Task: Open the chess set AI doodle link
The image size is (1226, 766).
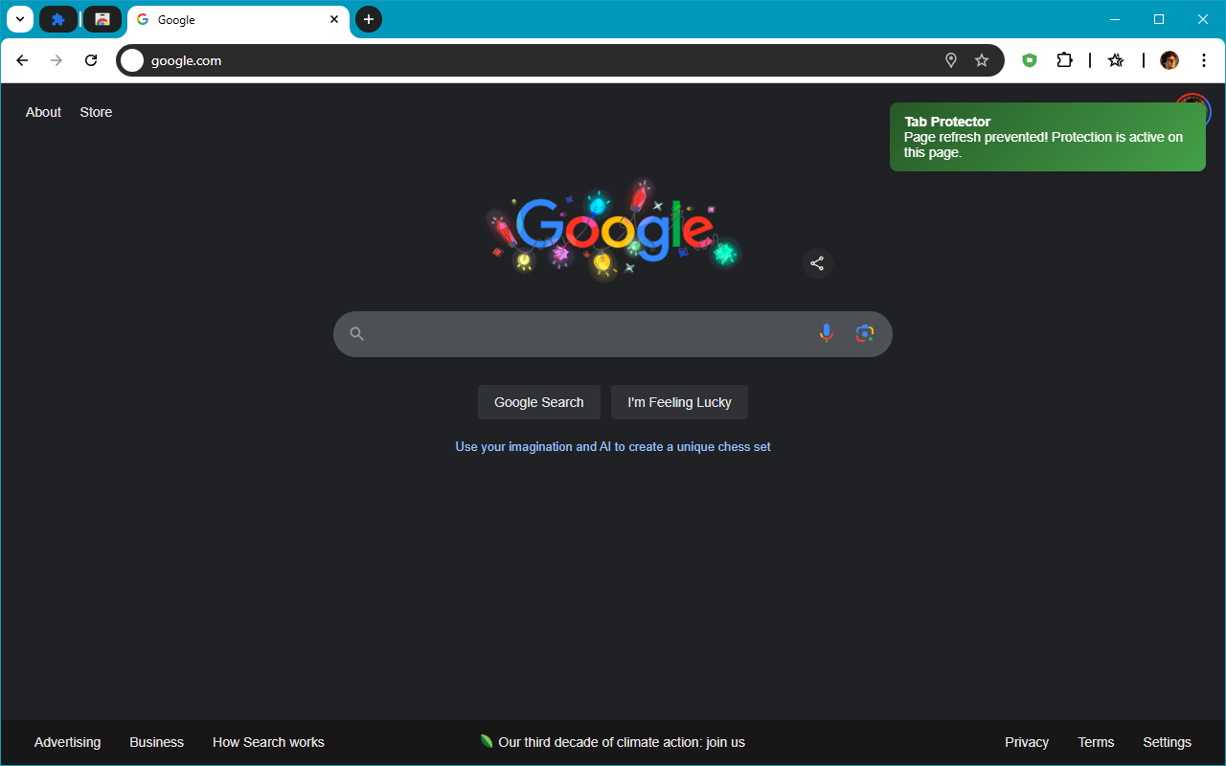Action: (x=613, y=446)
